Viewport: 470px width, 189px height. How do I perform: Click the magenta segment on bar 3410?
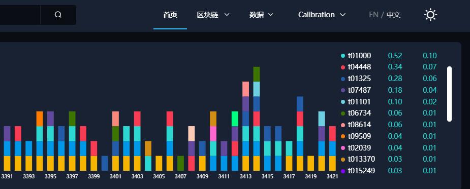pos(213,133)
